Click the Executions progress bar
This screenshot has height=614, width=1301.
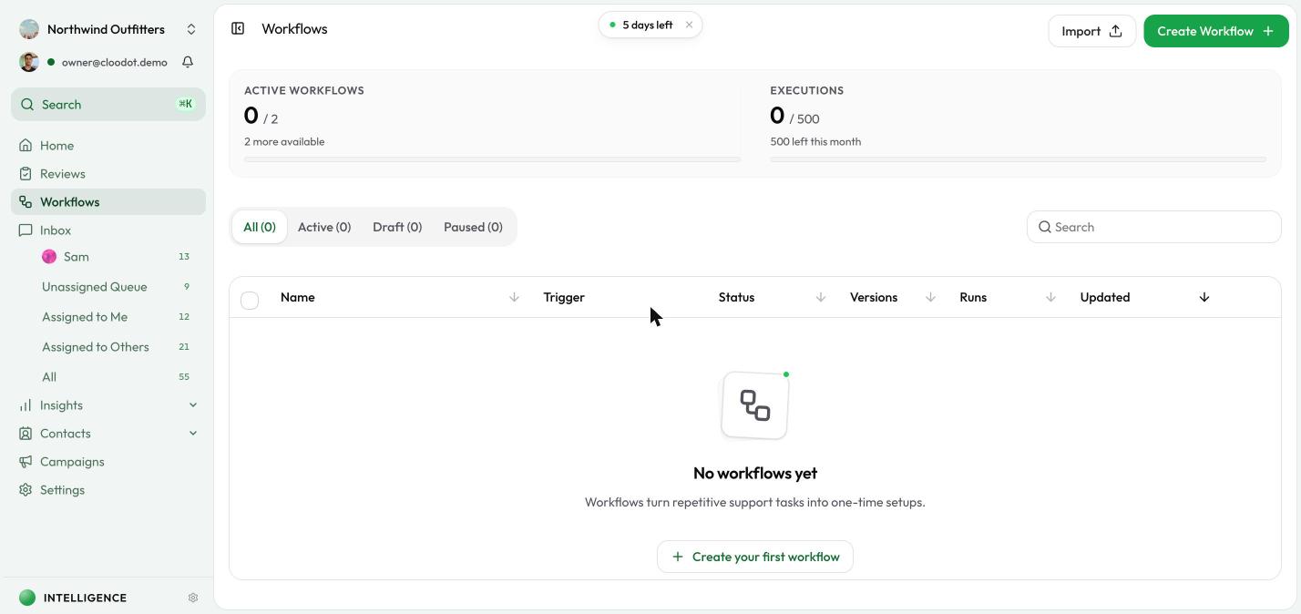pyautogui.click(x=1018, y=159)
